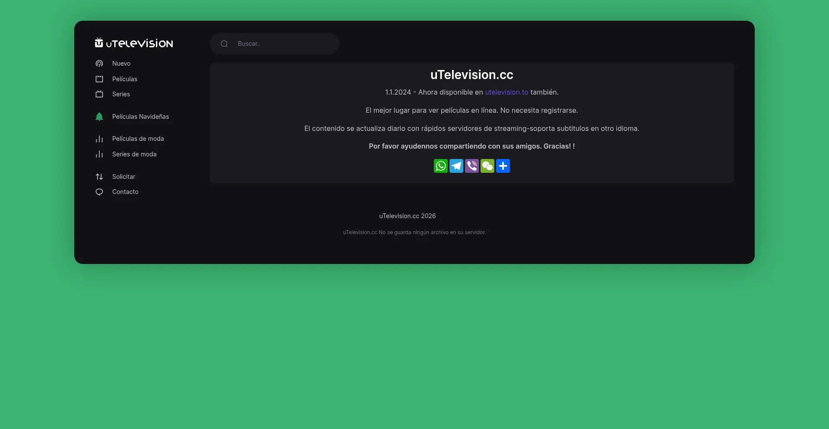
Task: Share via Telegram icon
Action: [x=456, y=166]
